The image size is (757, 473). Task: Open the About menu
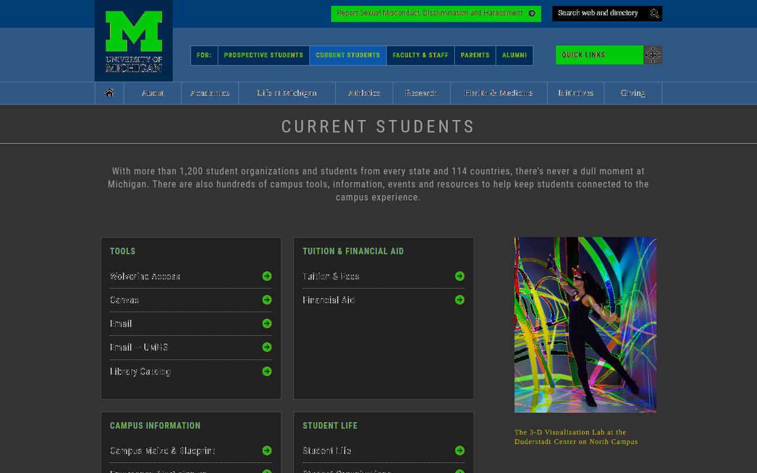[153, 93]
